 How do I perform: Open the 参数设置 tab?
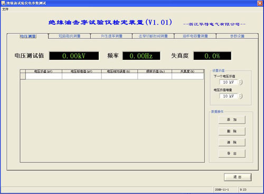237,36
